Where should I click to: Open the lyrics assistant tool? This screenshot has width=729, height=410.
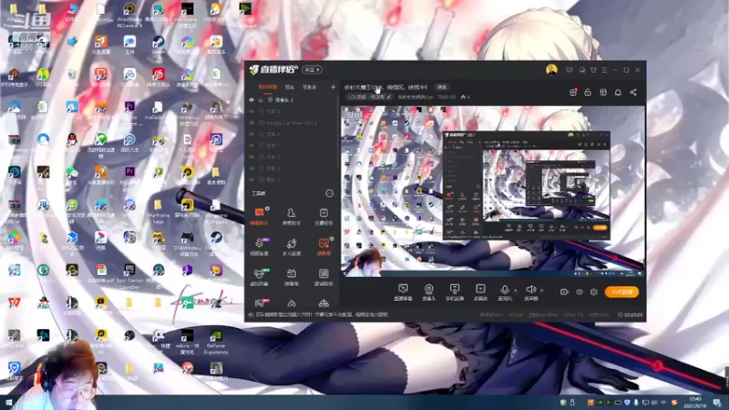(x=323, y=277)
